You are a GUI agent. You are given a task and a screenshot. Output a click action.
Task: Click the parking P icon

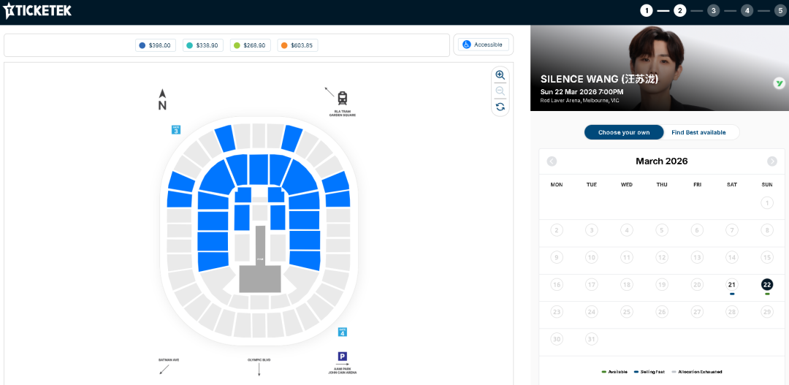coord(342,357)
